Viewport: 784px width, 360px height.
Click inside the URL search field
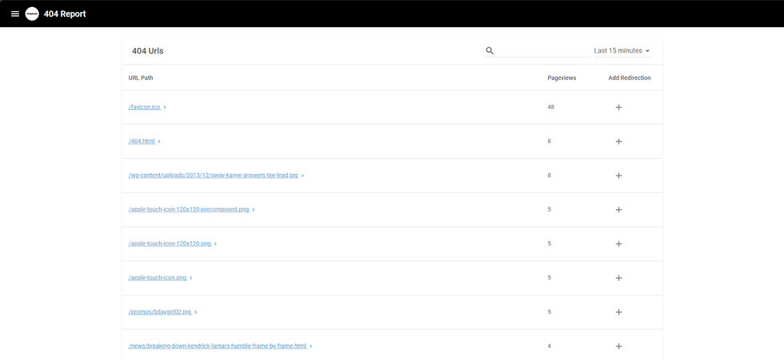542,51
